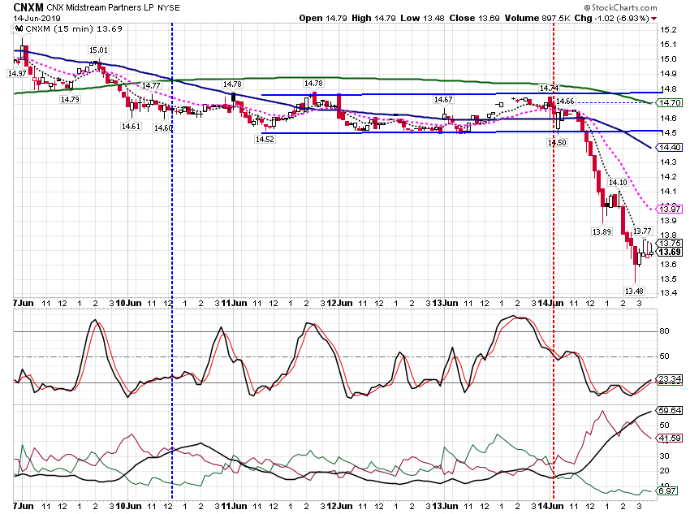
Task: Click the 13.77 price callout
Action: (x=642, y=231)
